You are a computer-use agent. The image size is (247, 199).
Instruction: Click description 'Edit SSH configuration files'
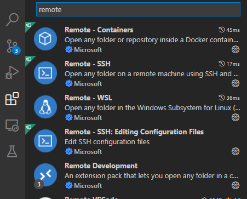tap(107, 142)
